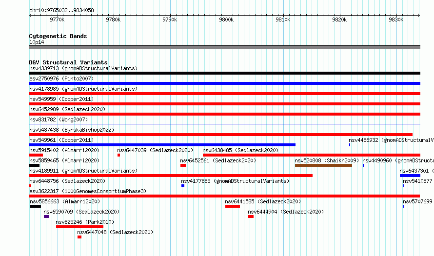Click the red nsv6441585 Sedlazeck2020 bar
The width and height of the screenshot is (434, 256).
click(233, 206)
